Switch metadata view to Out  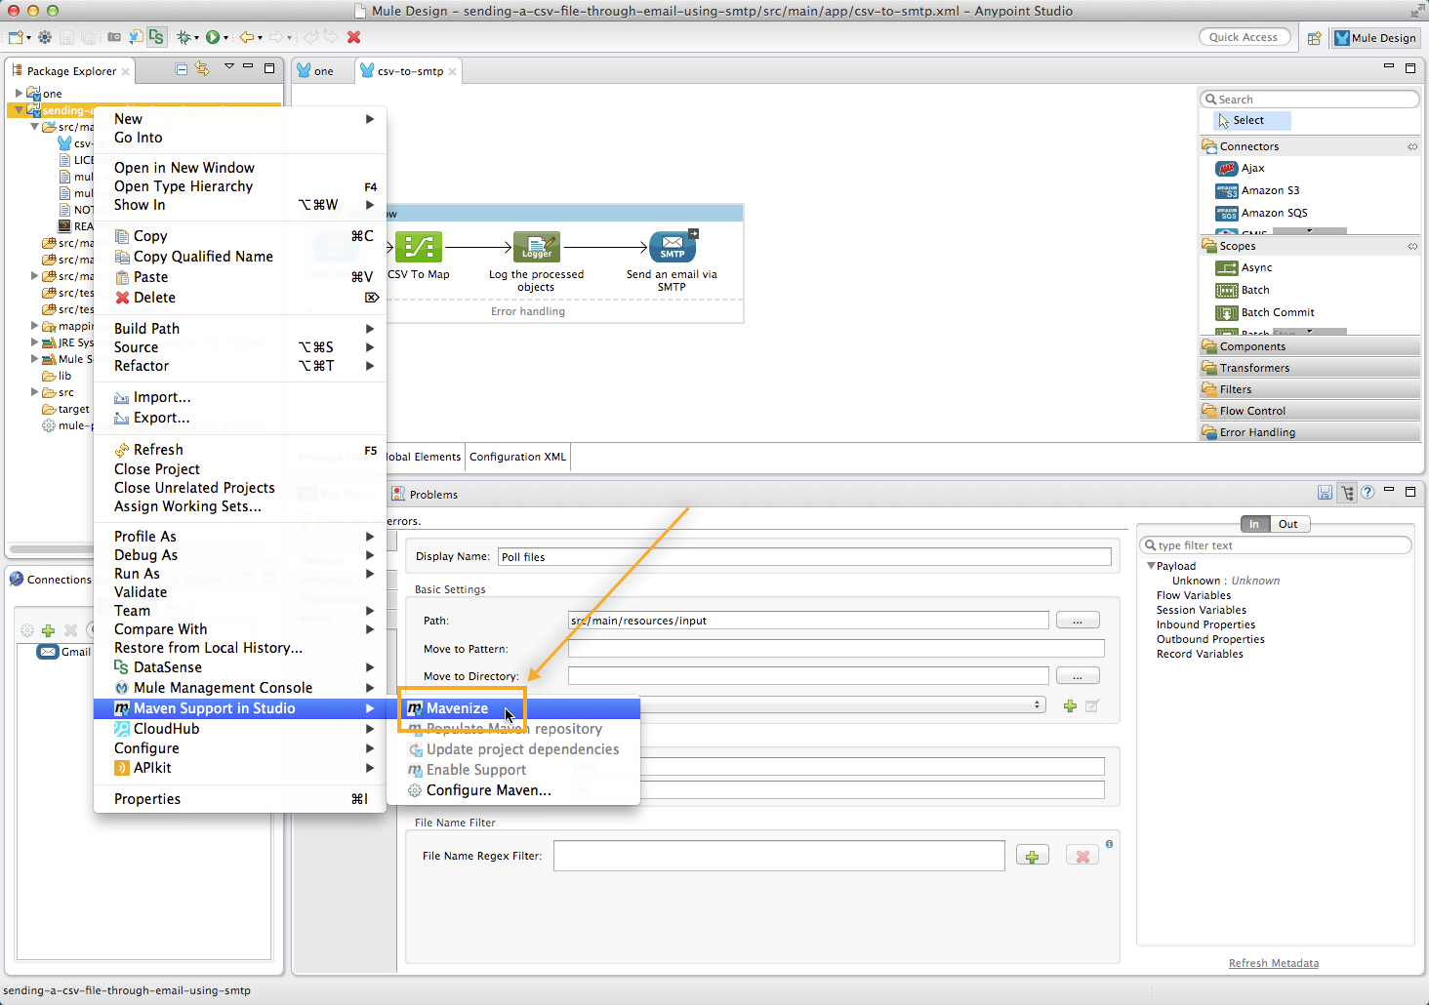point(1287,524)
